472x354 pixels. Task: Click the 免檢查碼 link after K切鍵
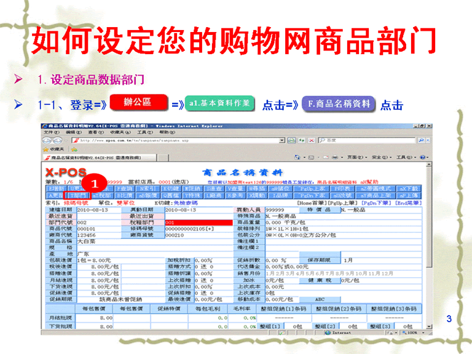(x=186, y=203)
